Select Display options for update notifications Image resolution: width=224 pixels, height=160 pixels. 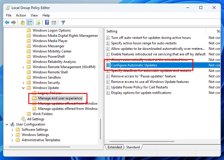[x=141, y=93]
